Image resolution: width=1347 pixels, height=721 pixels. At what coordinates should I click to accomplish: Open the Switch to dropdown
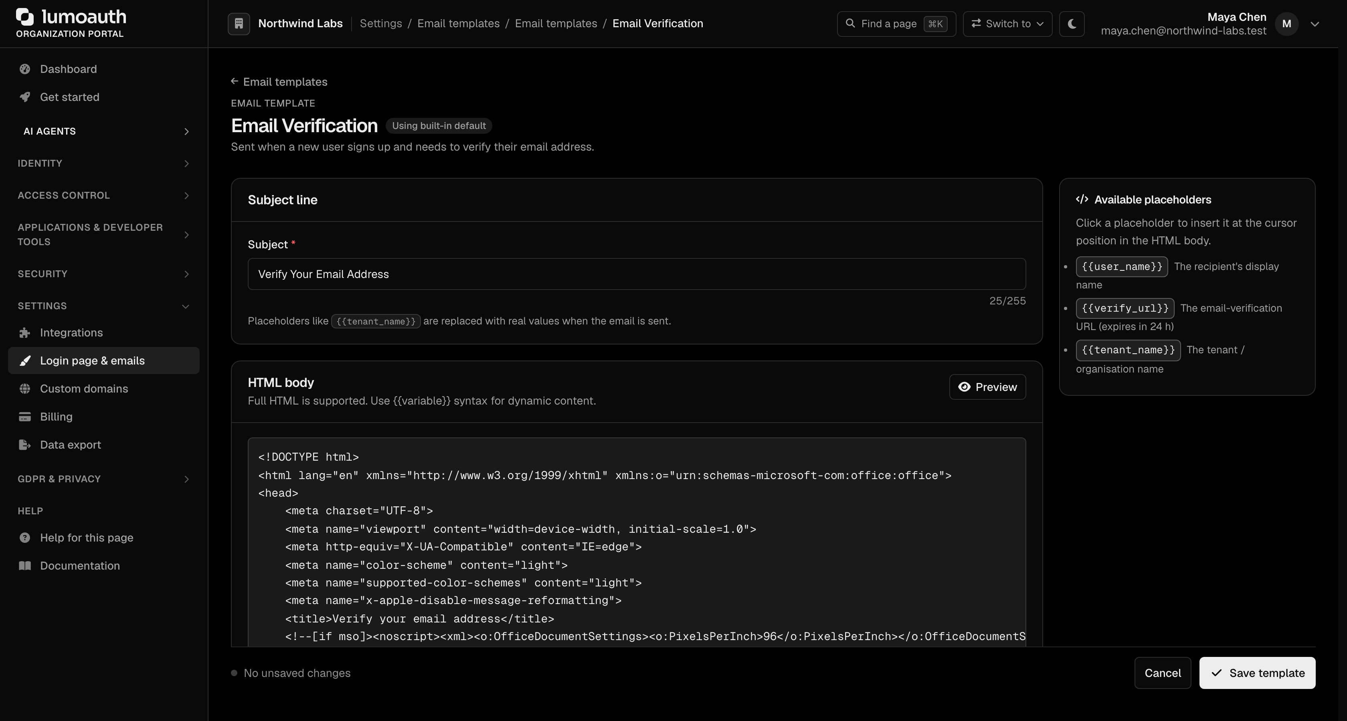point(1007,24)
